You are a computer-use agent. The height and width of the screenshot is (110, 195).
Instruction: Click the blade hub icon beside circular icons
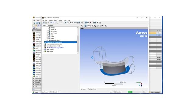pos(93,23)
